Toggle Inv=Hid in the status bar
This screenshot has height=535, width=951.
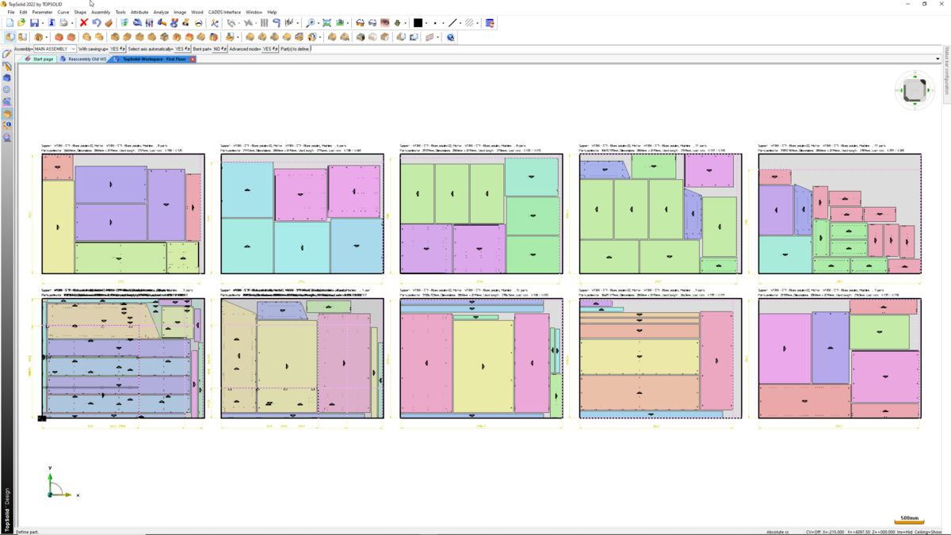pyautogui.click(x=904, y=532)
